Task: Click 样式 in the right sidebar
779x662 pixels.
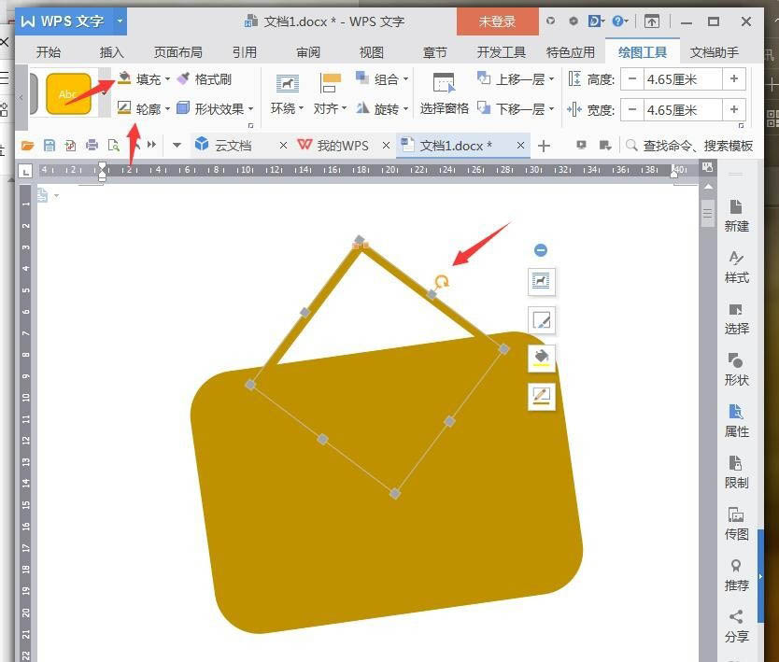Action: [736, 267]
